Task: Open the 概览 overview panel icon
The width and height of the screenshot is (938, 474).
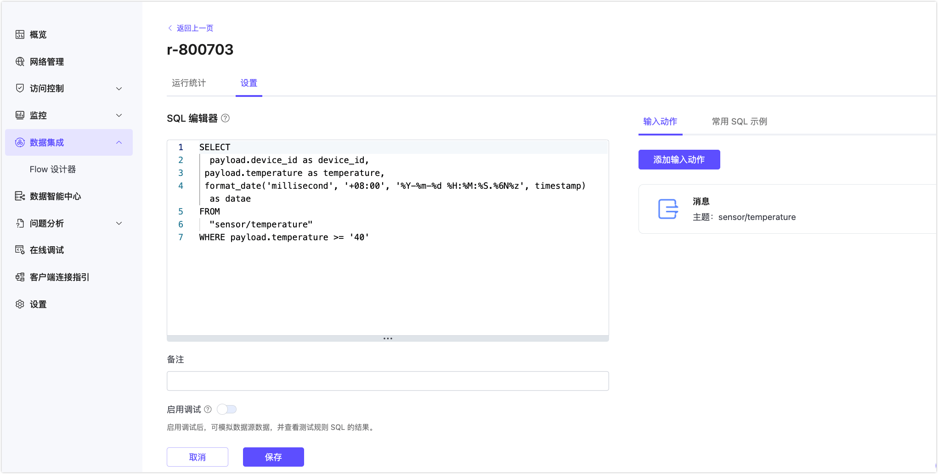Action: pos(20,34)
